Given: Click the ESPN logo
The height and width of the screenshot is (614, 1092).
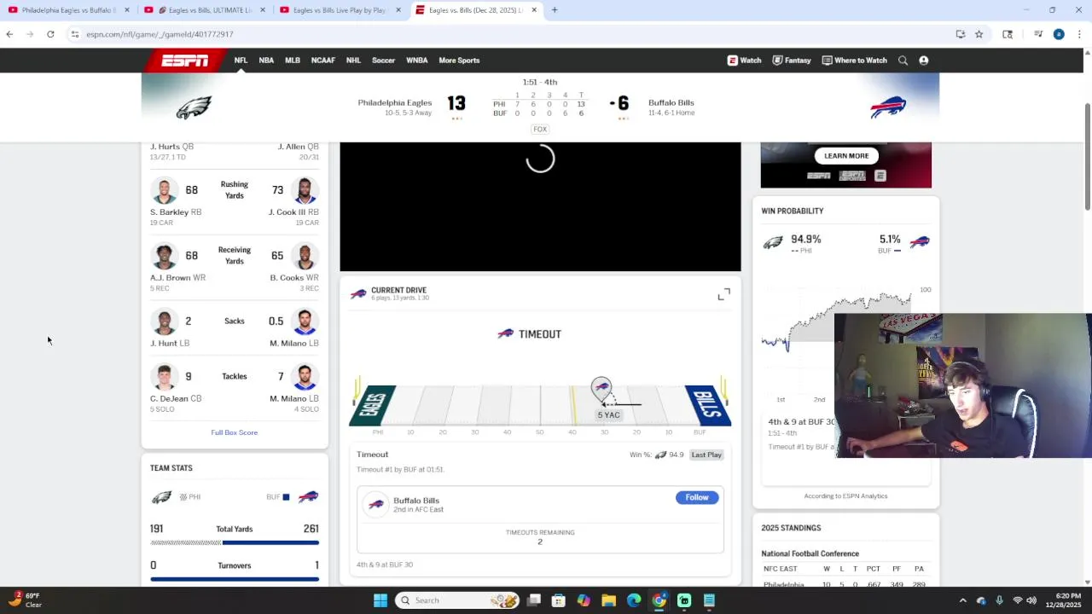Looking at the screenshot, I should click(185, 61).
